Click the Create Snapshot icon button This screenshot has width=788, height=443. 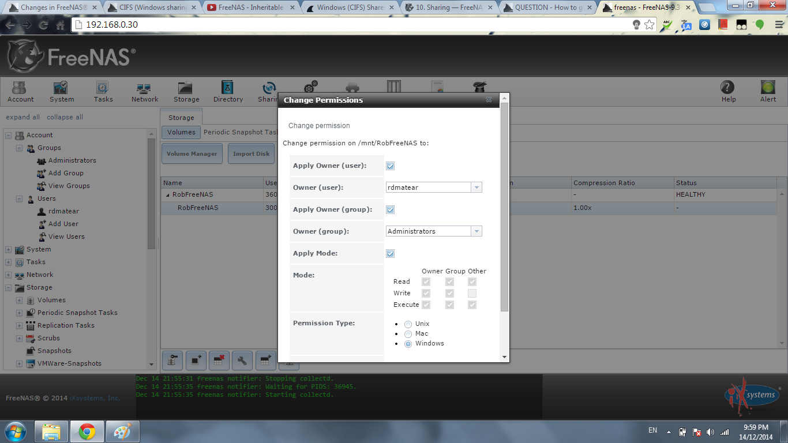196,361
